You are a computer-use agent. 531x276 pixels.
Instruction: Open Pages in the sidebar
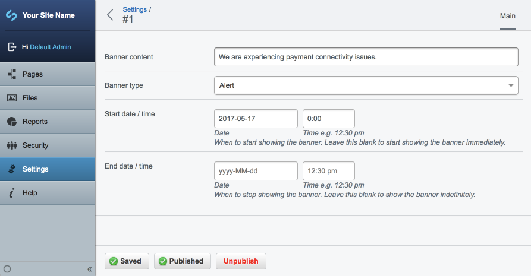[48, 74]
